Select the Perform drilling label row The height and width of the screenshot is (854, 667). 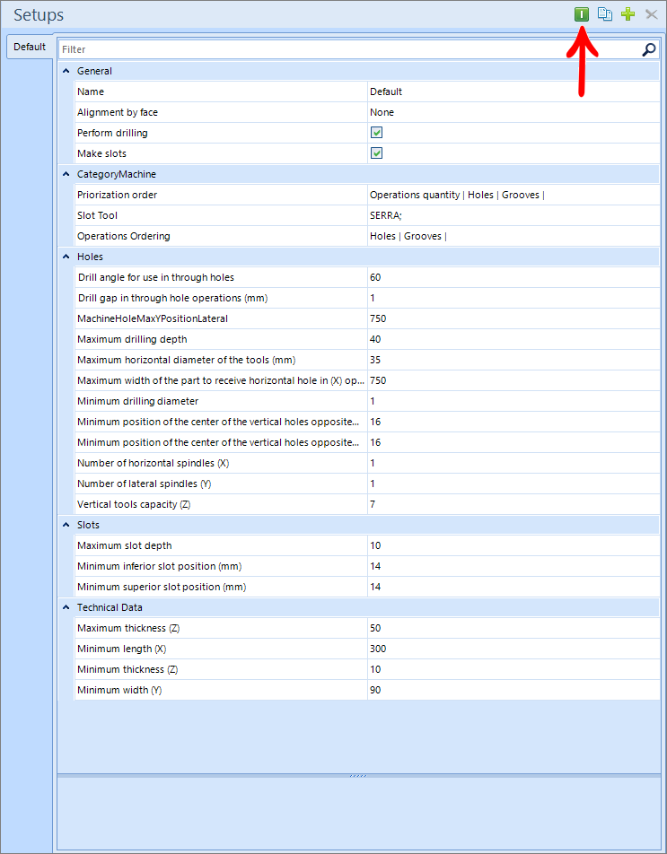tap(221, 133)
